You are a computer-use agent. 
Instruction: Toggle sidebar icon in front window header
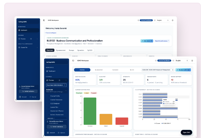tap(73, 61)
